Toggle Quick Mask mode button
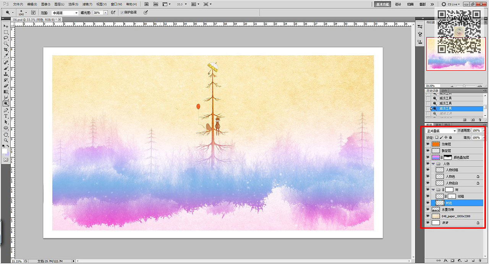489x264 pixels. coord(6,159)
